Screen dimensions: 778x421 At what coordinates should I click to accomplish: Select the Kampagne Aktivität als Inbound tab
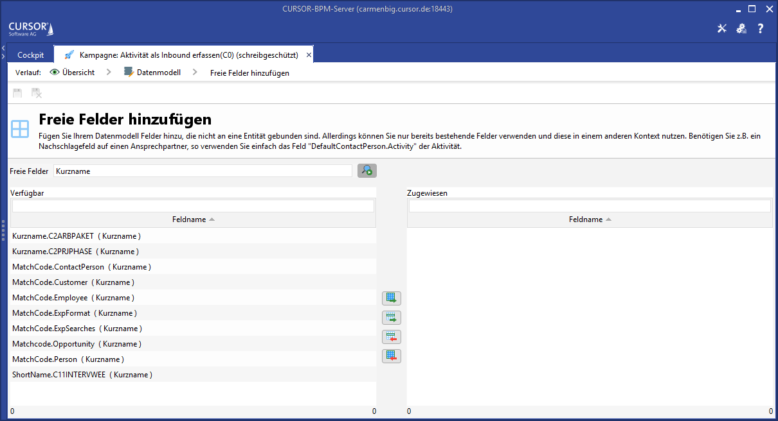click(183, 55)
